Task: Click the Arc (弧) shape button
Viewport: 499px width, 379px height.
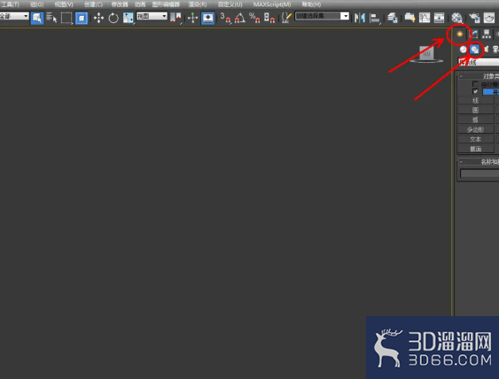Action: (475, 120)
